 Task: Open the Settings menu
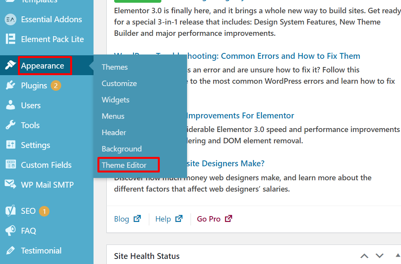47,145
